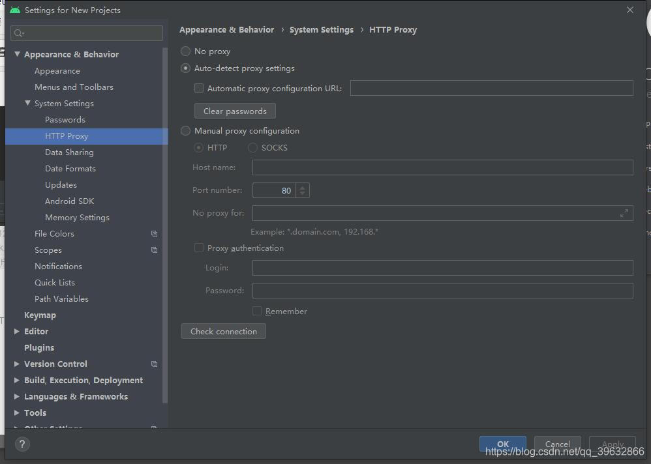The height and width of the screenshot is (464, 651).
Task: Open the Appearance settings page
Action: point(57,71)
